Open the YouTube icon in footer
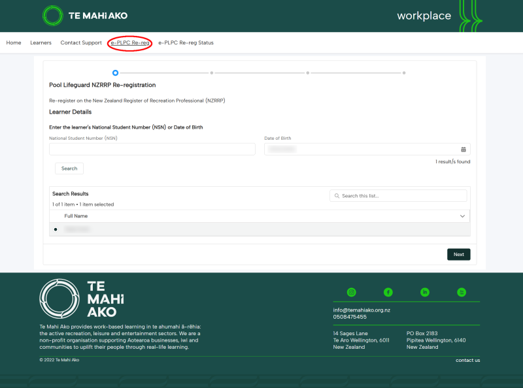The width and height of the screenshot is (523, 388). coord(462,293)
